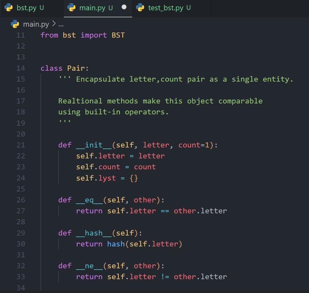
Task: Select line number 26 in the gutter
Action: 21,200
